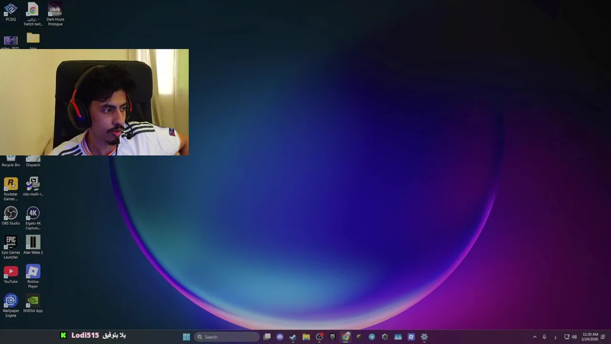Open the Twitch Chrome shortcut on desktop
Screen dimensions: 611x344
pos(33,14)
